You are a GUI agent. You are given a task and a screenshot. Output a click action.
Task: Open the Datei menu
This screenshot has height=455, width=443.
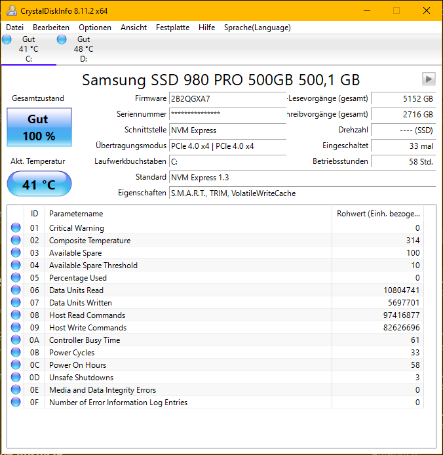point(15,28)
